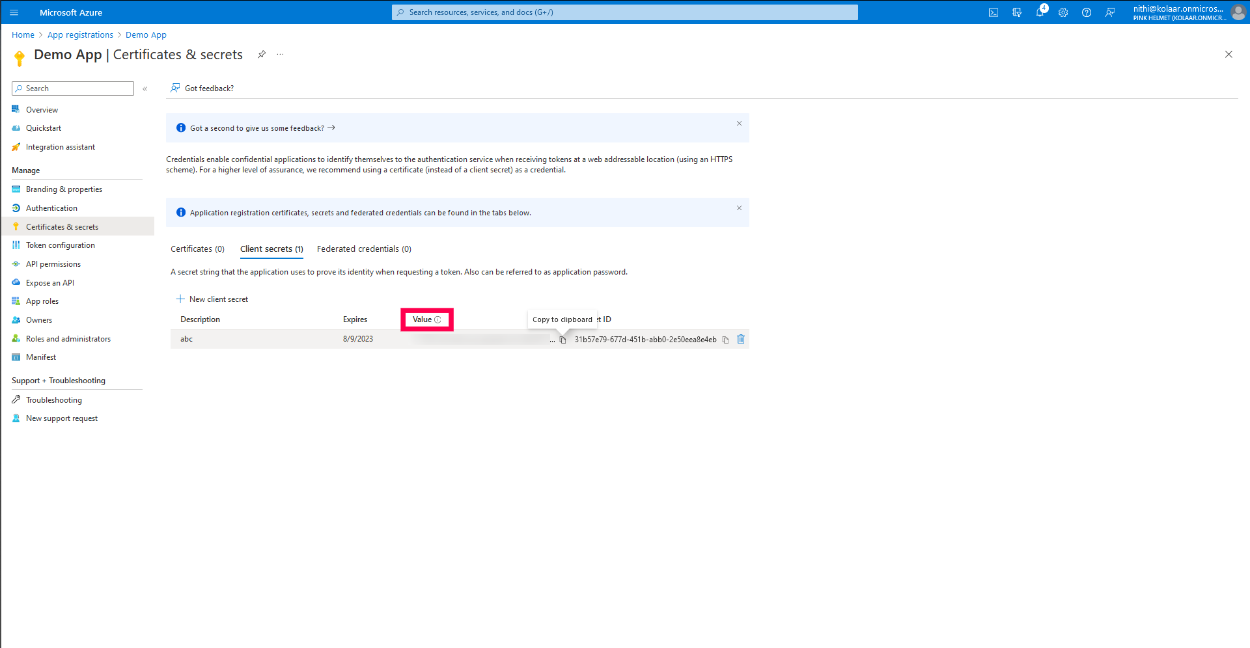
Task: Open the Cloud Shell terminal icon
Action: [993, 12]
